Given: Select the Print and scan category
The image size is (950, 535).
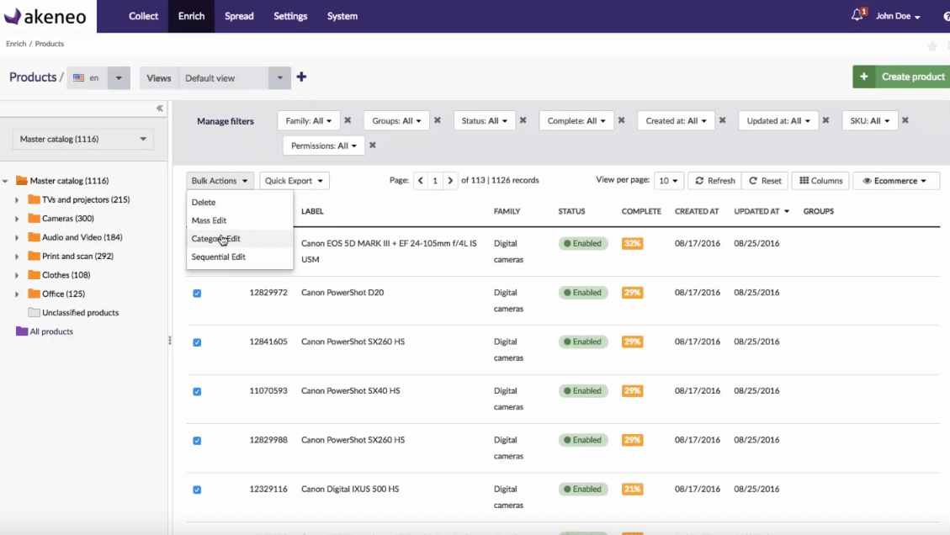Looking at the screenshot, I should tap(71, 256).
